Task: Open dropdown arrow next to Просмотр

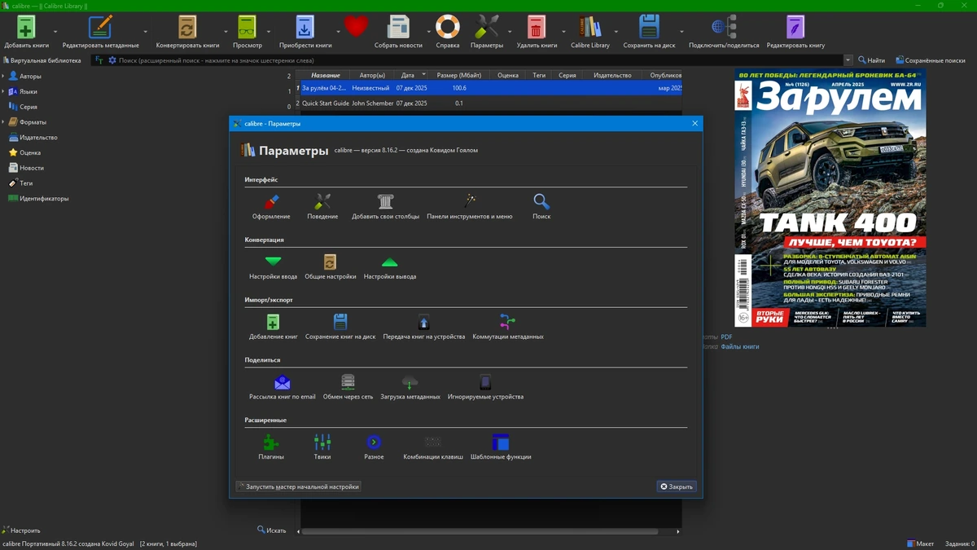Action: click(x=269, y=32)
